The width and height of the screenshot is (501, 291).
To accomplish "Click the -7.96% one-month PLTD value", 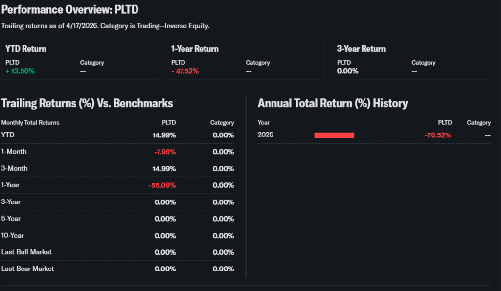I will tap(165, 152).
